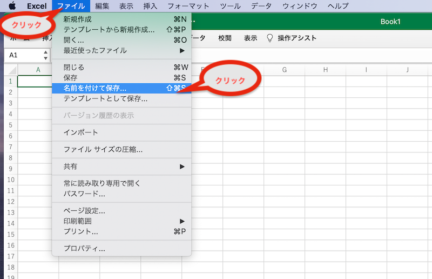This screenshot has height=279, width=432.
Task: Switch to the 校閲 ribbon tab
Action: click(x=225, y=38)
